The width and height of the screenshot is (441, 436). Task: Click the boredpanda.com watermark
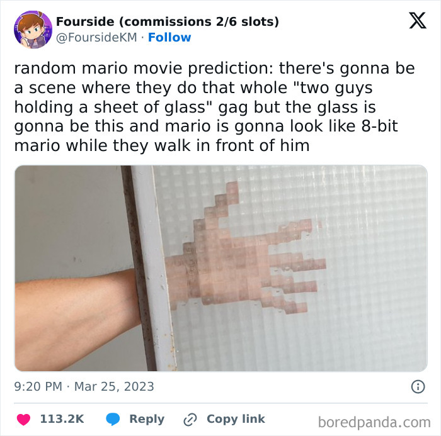pyautogui.click(x=374, y=422)
